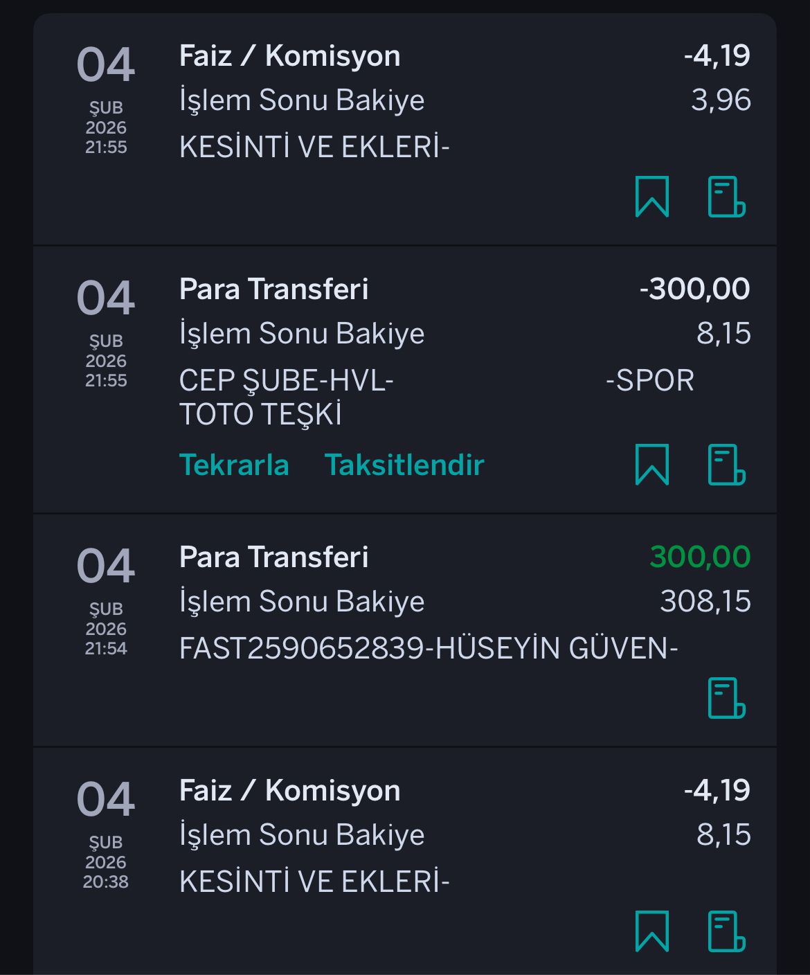Screen dimensions: 810x975
Task: Bookmark the -300,00 Para Transferi transaction
Action: tap(652, 465)
